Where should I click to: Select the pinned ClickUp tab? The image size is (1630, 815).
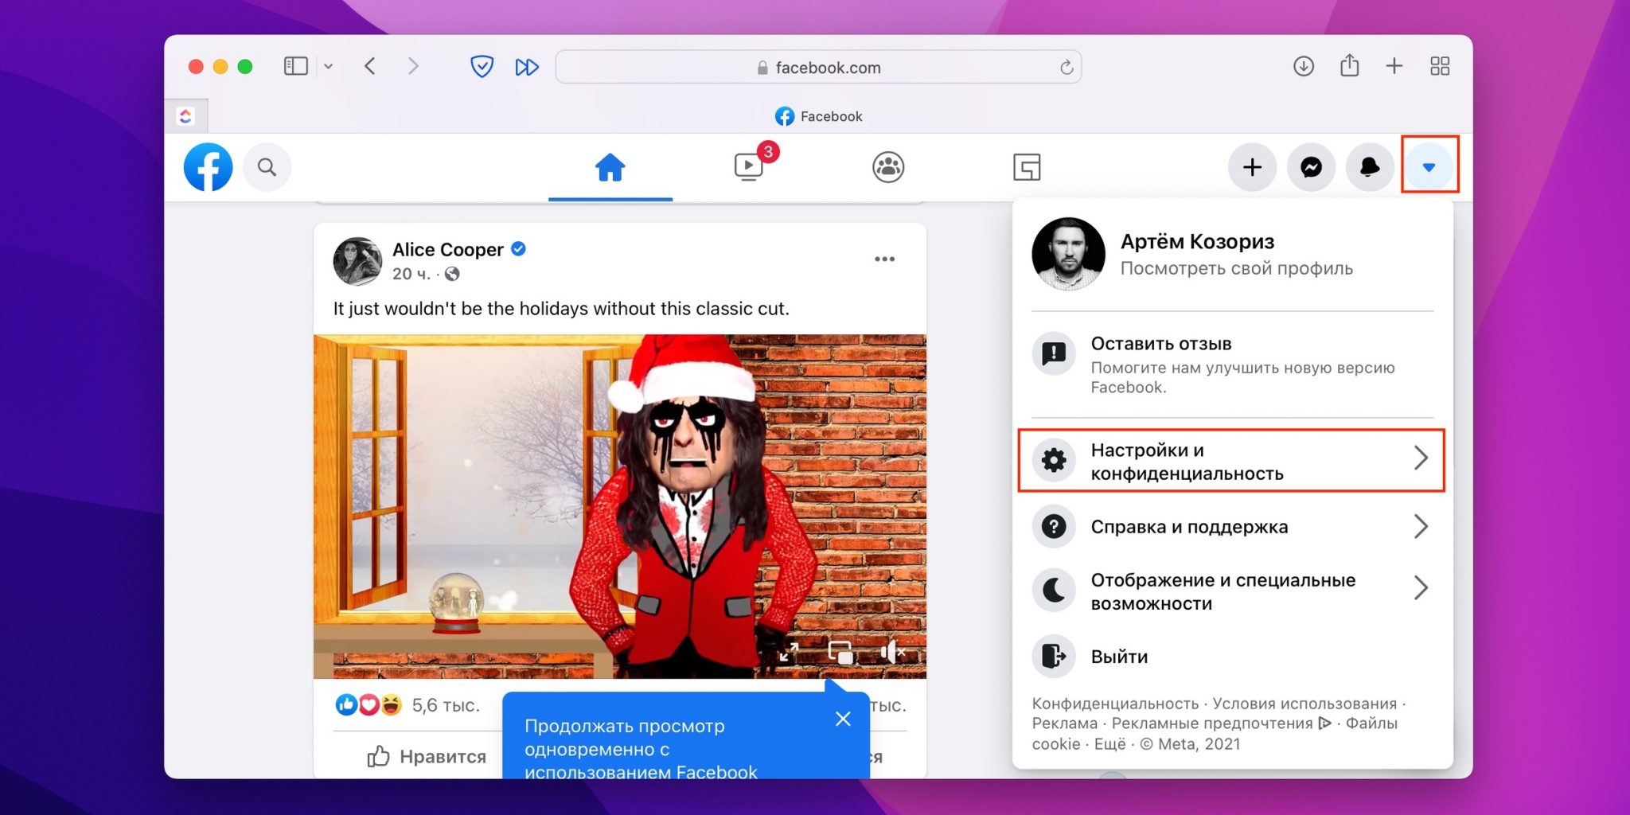(186, 116)
